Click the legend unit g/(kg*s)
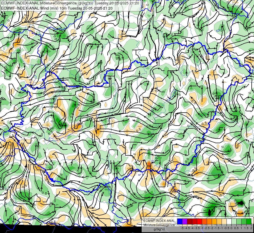254x233 pixels. (159, 229)
